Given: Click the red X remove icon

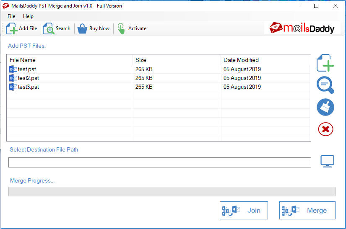Looking at the screenshot, I should [x=325, y=129].
